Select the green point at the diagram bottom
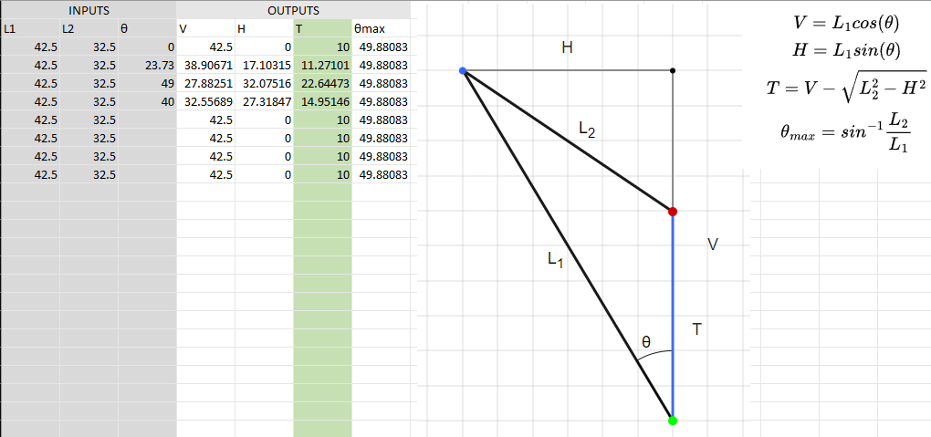931x437 pixels. click(x=673, y=420)
